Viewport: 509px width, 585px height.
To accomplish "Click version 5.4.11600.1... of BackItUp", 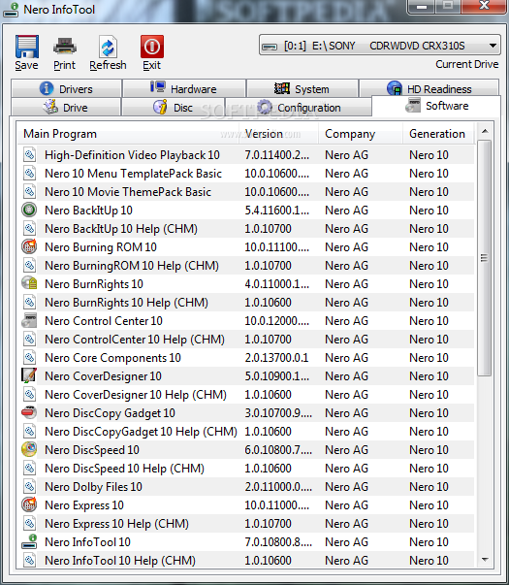I will (x=276, y=211).
